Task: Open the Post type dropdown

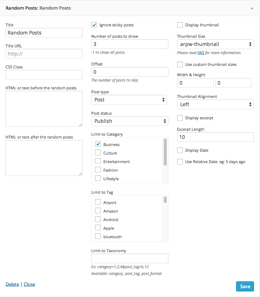Action: [129, 100]
